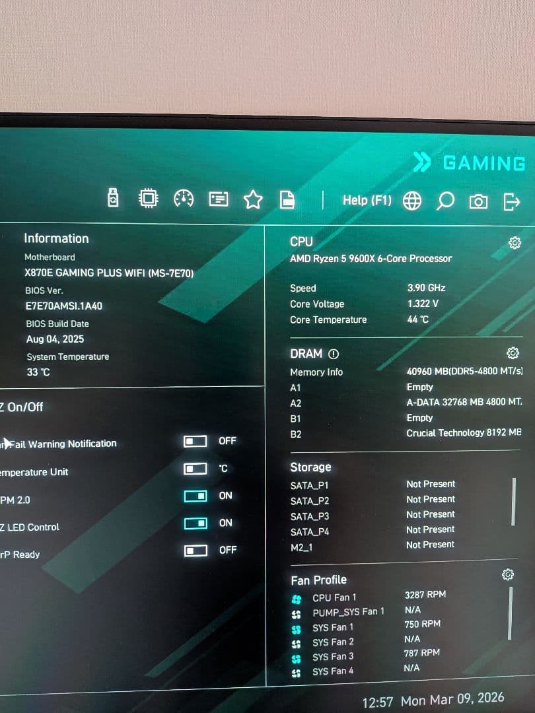Toggle Temperature Unit switch

pos(195,469)
